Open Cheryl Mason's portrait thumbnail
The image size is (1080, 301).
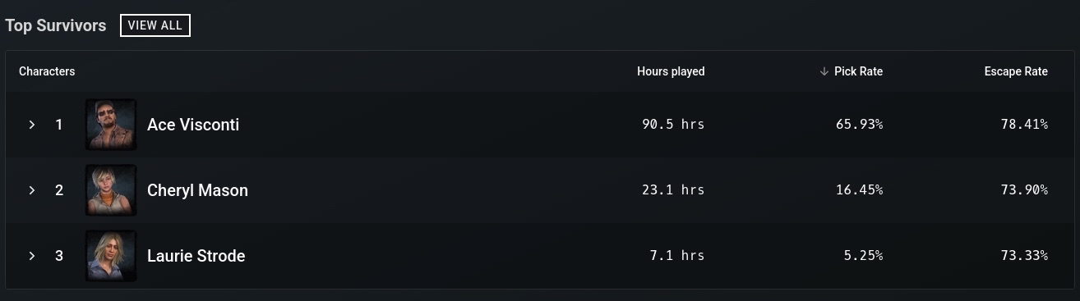(x=111, y=190)
